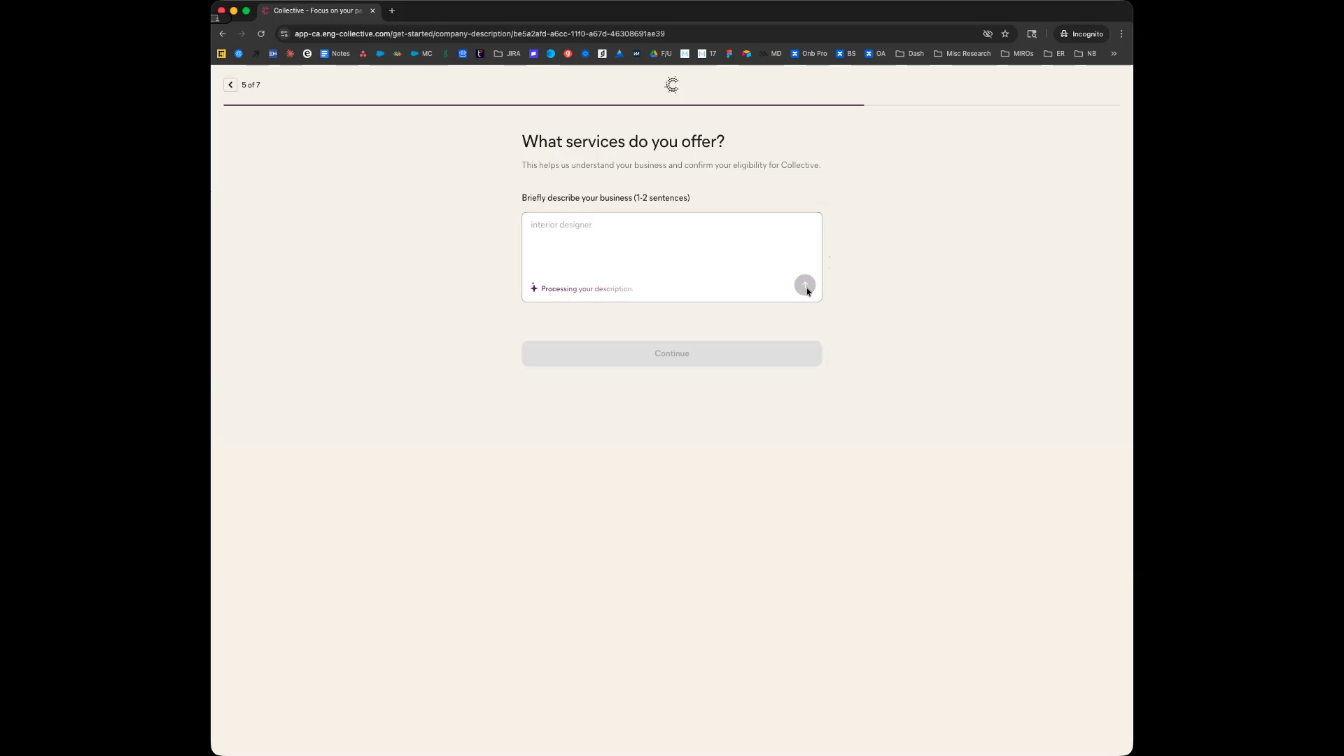Screen dimensions: 1344x756
Task: Click the step progress bar line
Action: 543,105
